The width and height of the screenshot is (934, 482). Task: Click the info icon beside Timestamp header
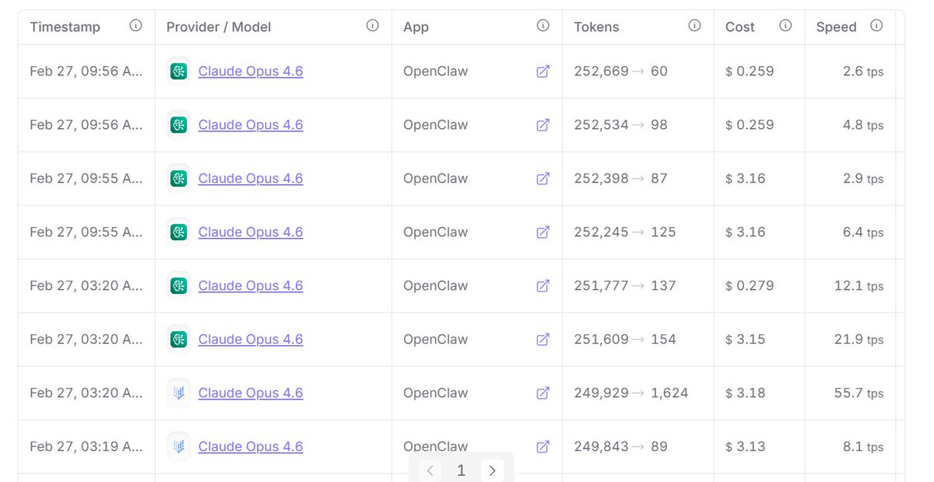coord(136,26)
